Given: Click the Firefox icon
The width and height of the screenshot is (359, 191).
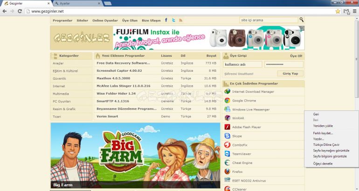Looking at the screenshot, I should (x=227, y=171).
